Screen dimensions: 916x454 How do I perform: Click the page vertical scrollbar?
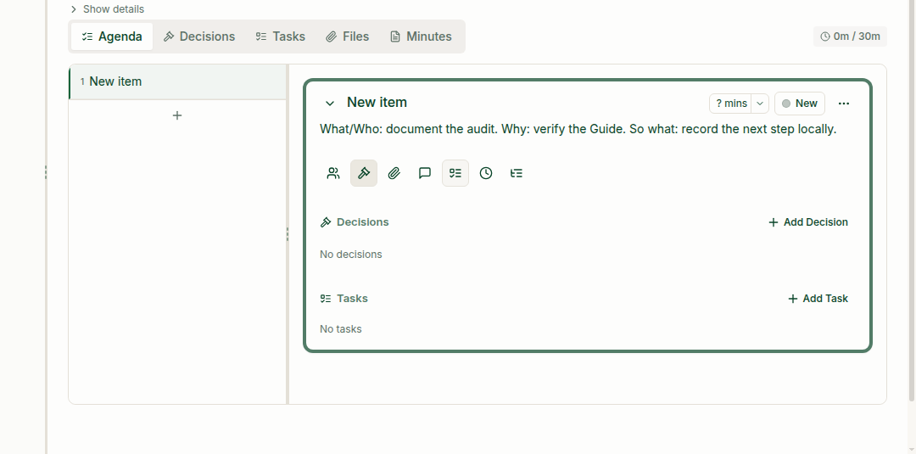912,200
